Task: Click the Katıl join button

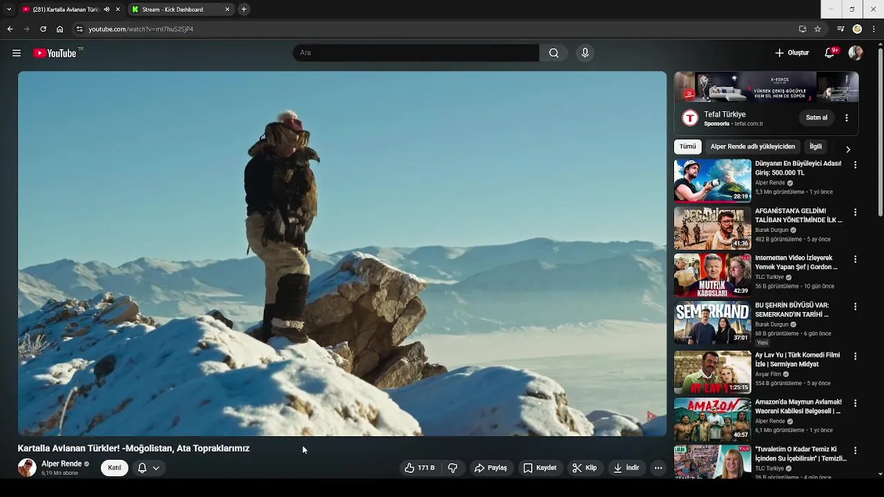Action: pos(115,468)
